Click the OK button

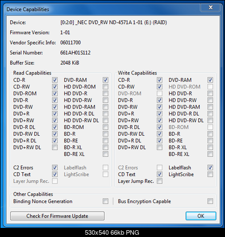pos(201,216)
